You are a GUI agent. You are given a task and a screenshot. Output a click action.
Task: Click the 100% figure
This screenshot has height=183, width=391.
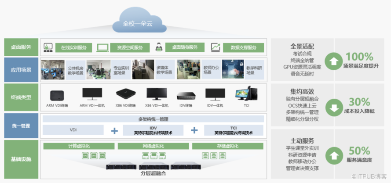[x=359, y=57]
